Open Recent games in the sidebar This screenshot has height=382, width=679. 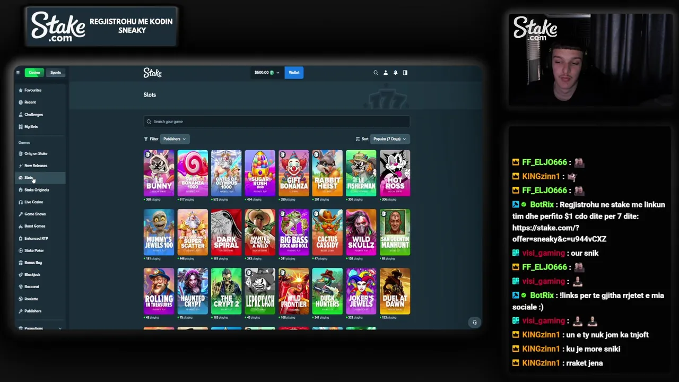(x=40, y=102)
